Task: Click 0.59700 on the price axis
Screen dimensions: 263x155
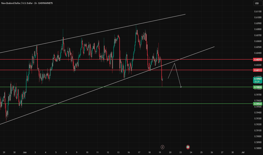Action: click(258, 95)
